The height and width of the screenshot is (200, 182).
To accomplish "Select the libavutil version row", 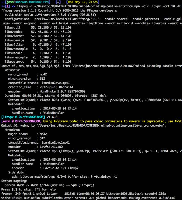I will tap(38, 28).
